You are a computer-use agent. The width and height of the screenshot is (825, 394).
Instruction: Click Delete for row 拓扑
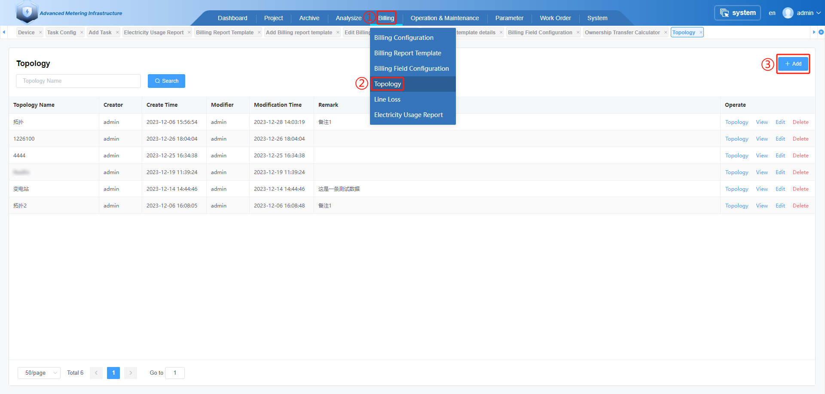(801, 122)
